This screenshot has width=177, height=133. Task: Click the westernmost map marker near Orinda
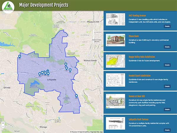(x=19, y=56)
